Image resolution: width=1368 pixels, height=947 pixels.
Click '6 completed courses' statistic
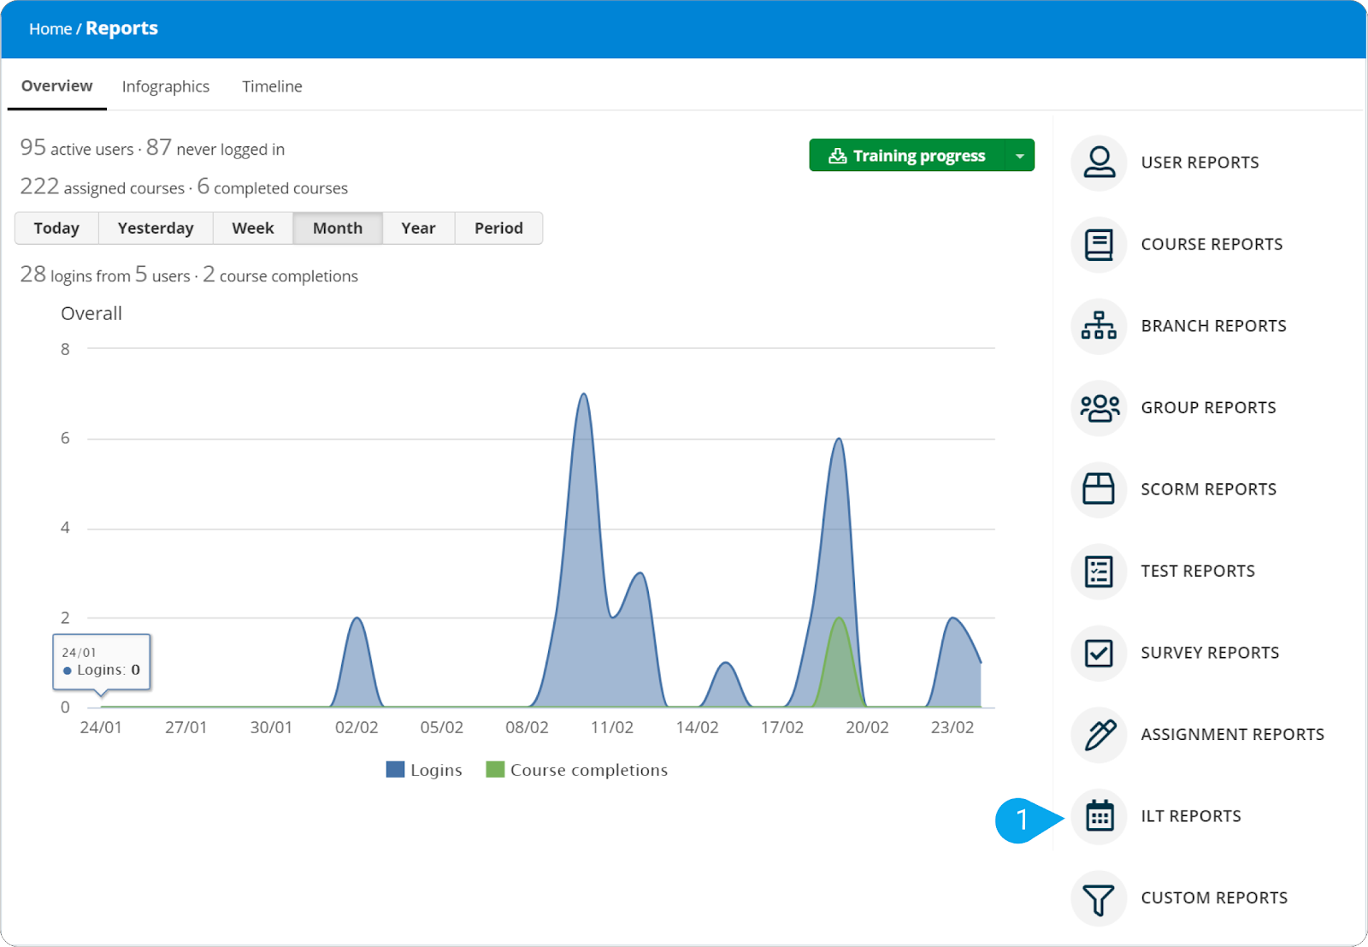(273, 186)
